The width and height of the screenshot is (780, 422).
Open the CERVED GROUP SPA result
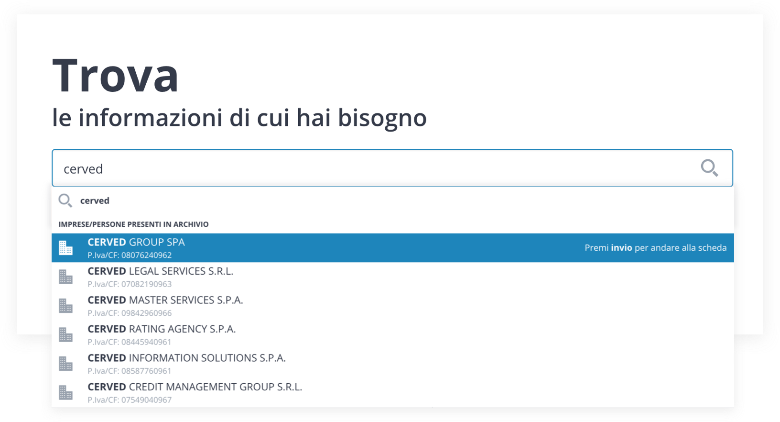point(392,248)
